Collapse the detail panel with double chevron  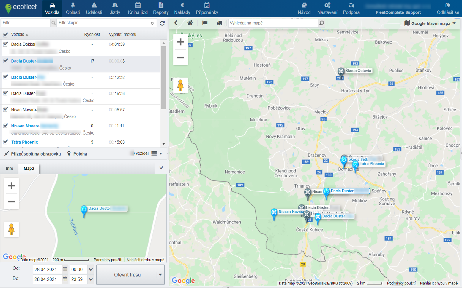coord(161,168)
